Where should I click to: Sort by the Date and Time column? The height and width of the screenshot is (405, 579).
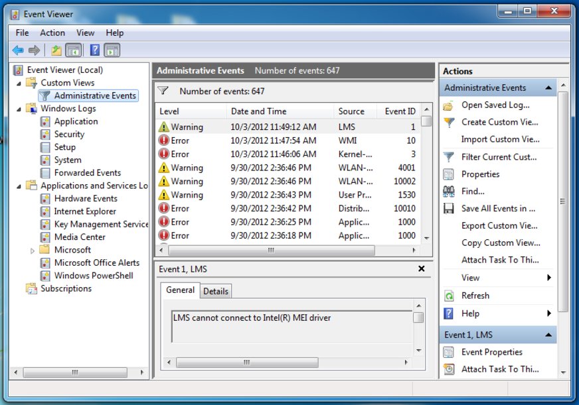[259, 111]
